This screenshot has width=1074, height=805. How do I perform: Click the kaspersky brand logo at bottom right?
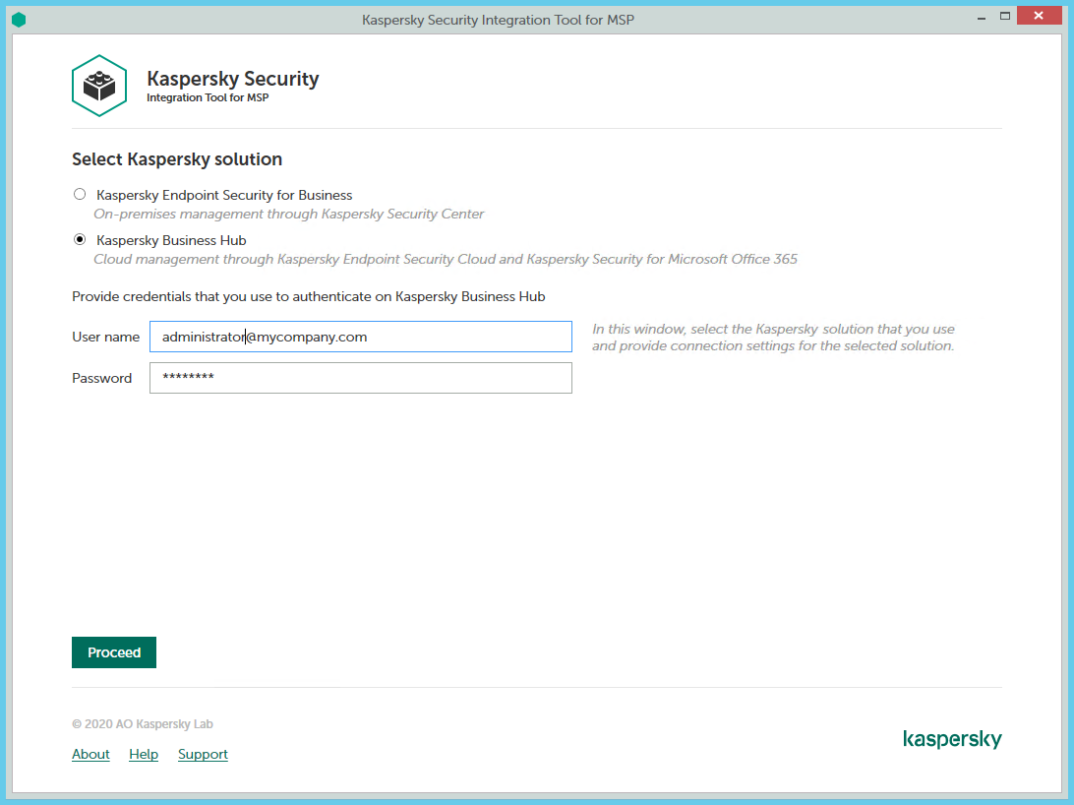[952, 739]
